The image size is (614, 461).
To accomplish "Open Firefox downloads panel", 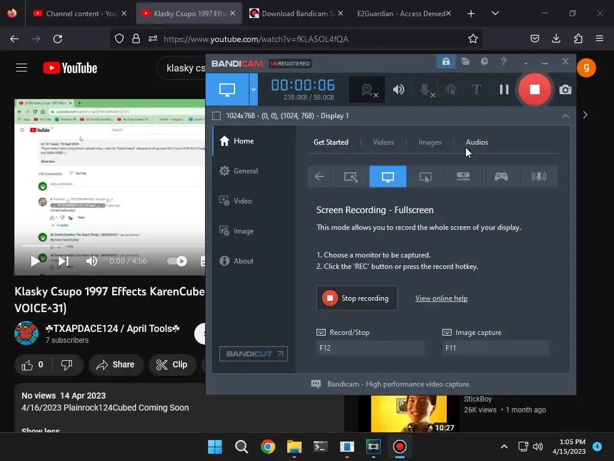I will point(556,39).
